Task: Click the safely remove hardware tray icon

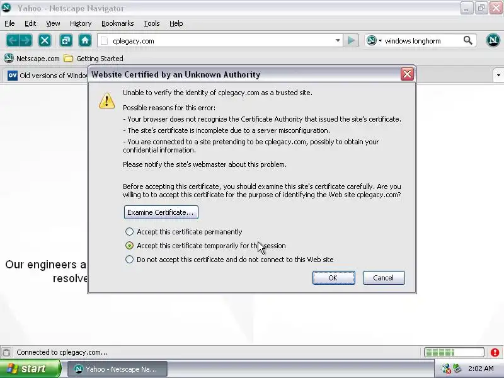Action: click(x=457, y=369)
